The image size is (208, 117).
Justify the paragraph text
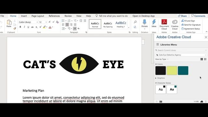point(75,25)
